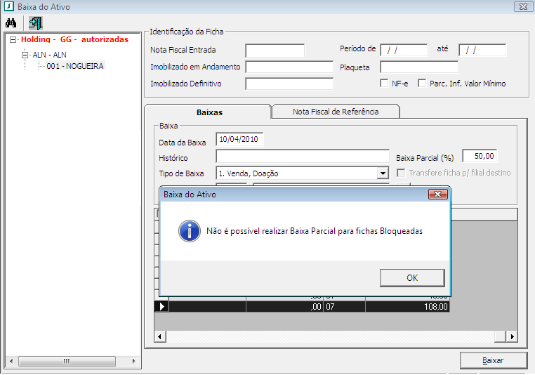
Task: Click OK in the message dialog
Action: pos(412,278)
